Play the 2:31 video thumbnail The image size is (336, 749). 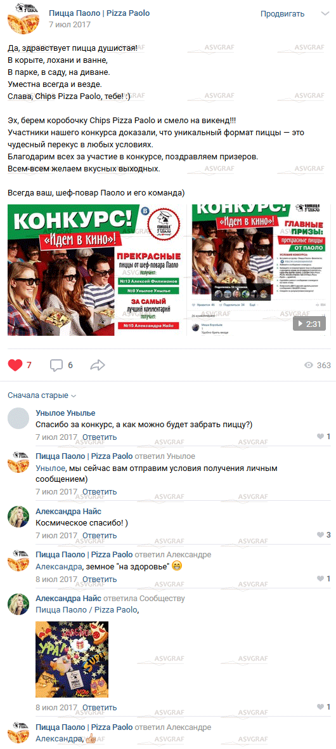click(x=261, y=270)
